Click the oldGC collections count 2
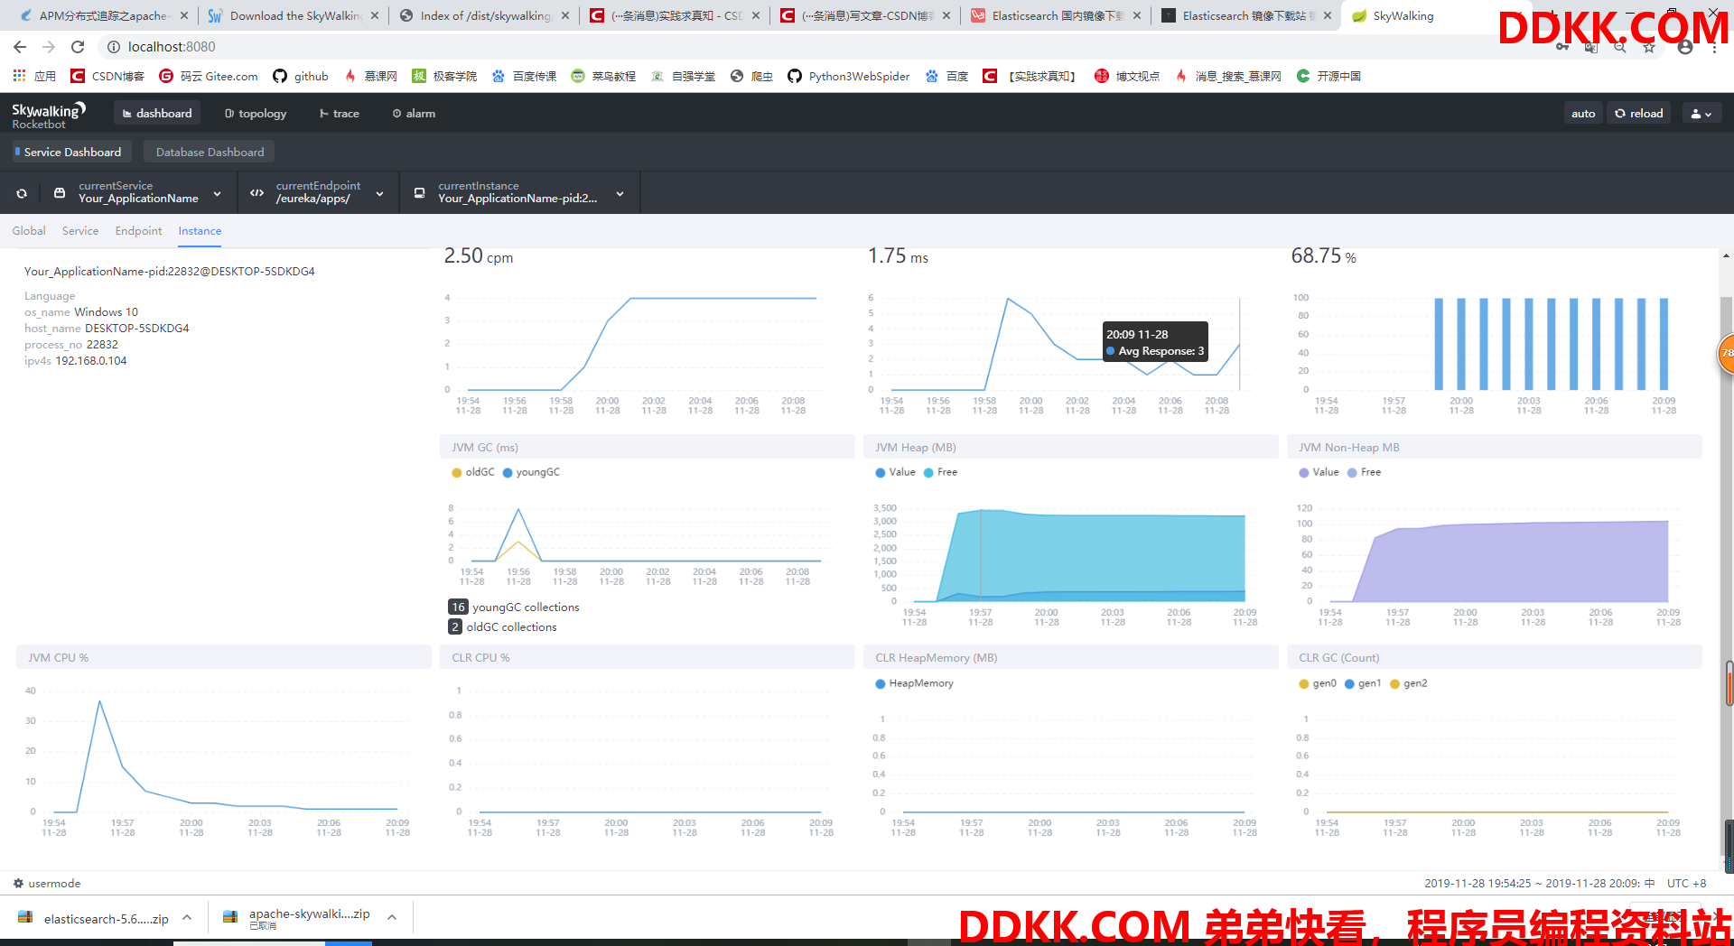This screenshot has width=1734, height=946. (x=455, y=627)
